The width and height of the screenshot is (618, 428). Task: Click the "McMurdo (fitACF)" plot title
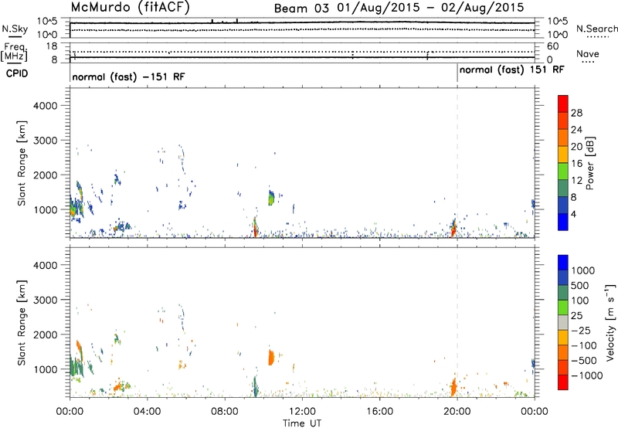point(130,8)
